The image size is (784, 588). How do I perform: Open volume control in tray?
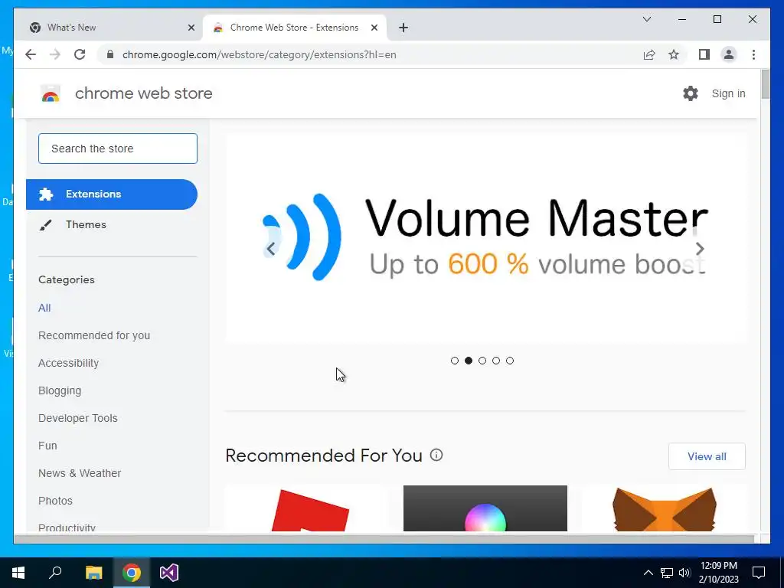[684, 573]
